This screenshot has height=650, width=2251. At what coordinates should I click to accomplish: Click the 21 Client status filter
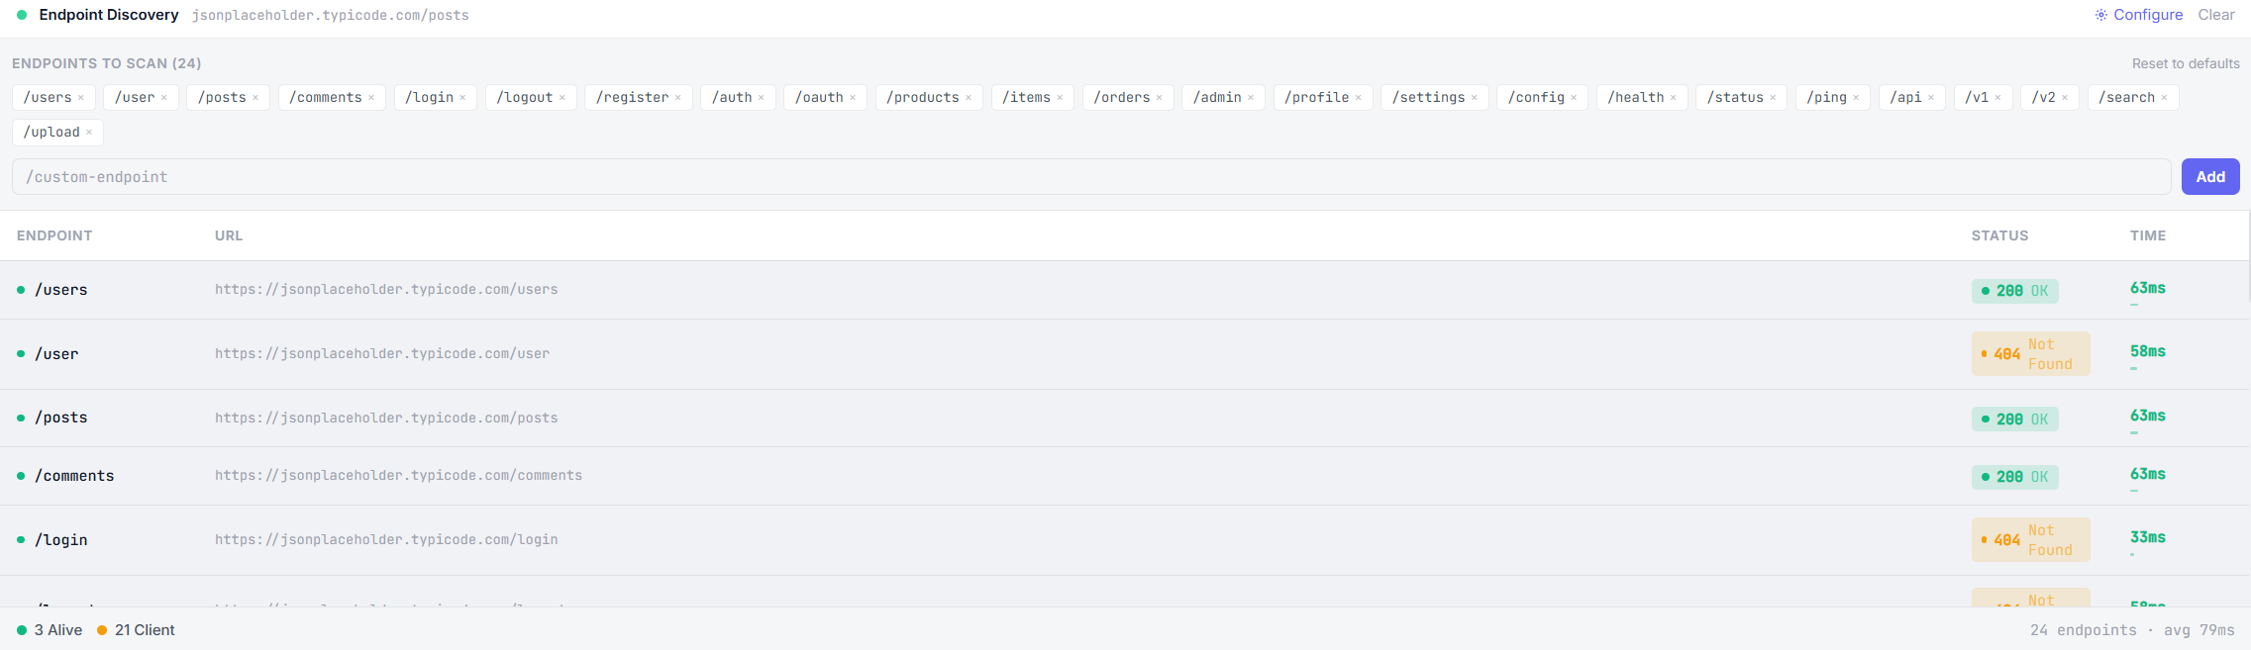136,630
